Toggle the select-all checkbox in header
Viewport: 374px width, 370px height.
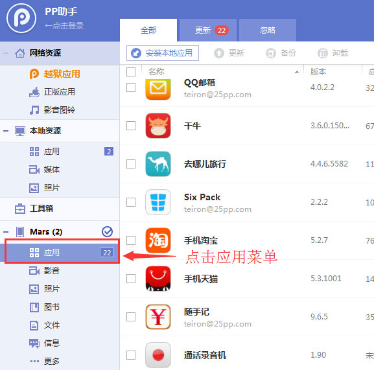tap(131, 72)
